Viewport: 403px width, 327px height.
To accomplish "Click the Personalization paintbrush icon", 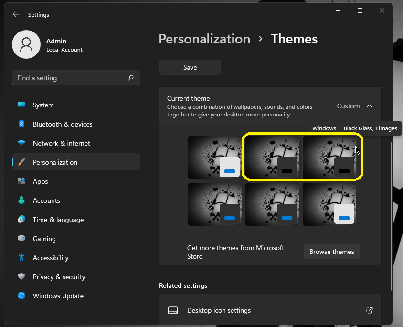I will [x=21, y=162].
